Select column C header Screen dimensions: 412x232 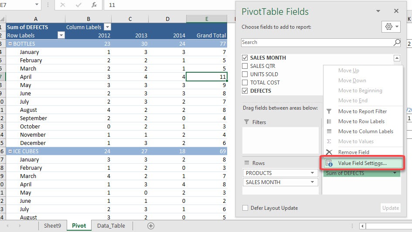coord(130,19)
